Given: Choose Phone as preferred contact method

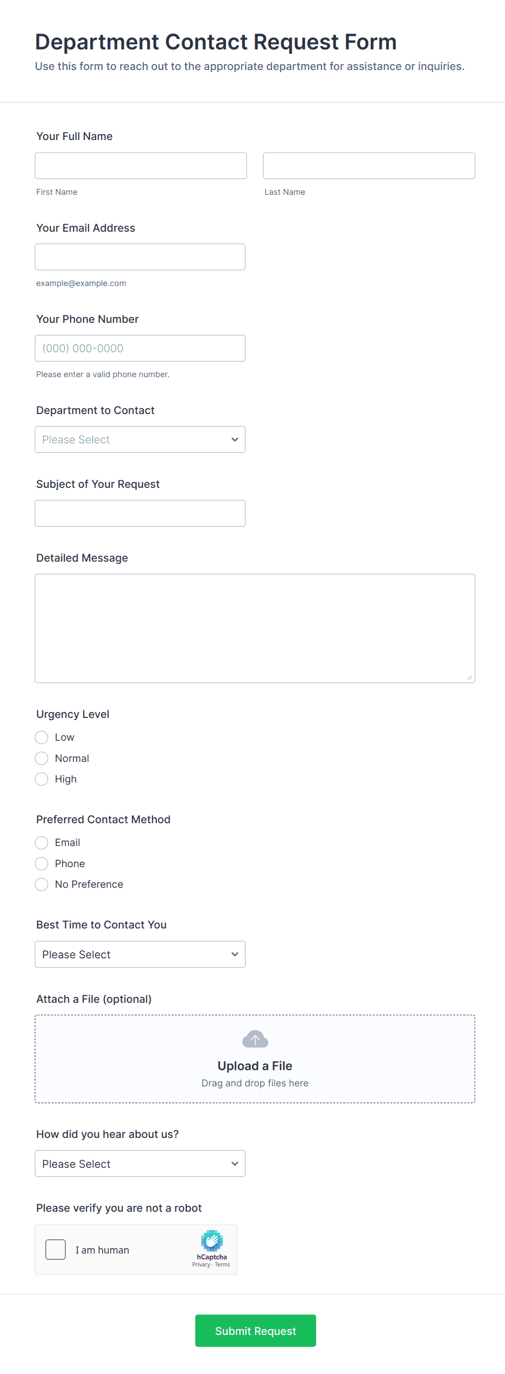Looking at the screenshot, I should coord(42,863).
